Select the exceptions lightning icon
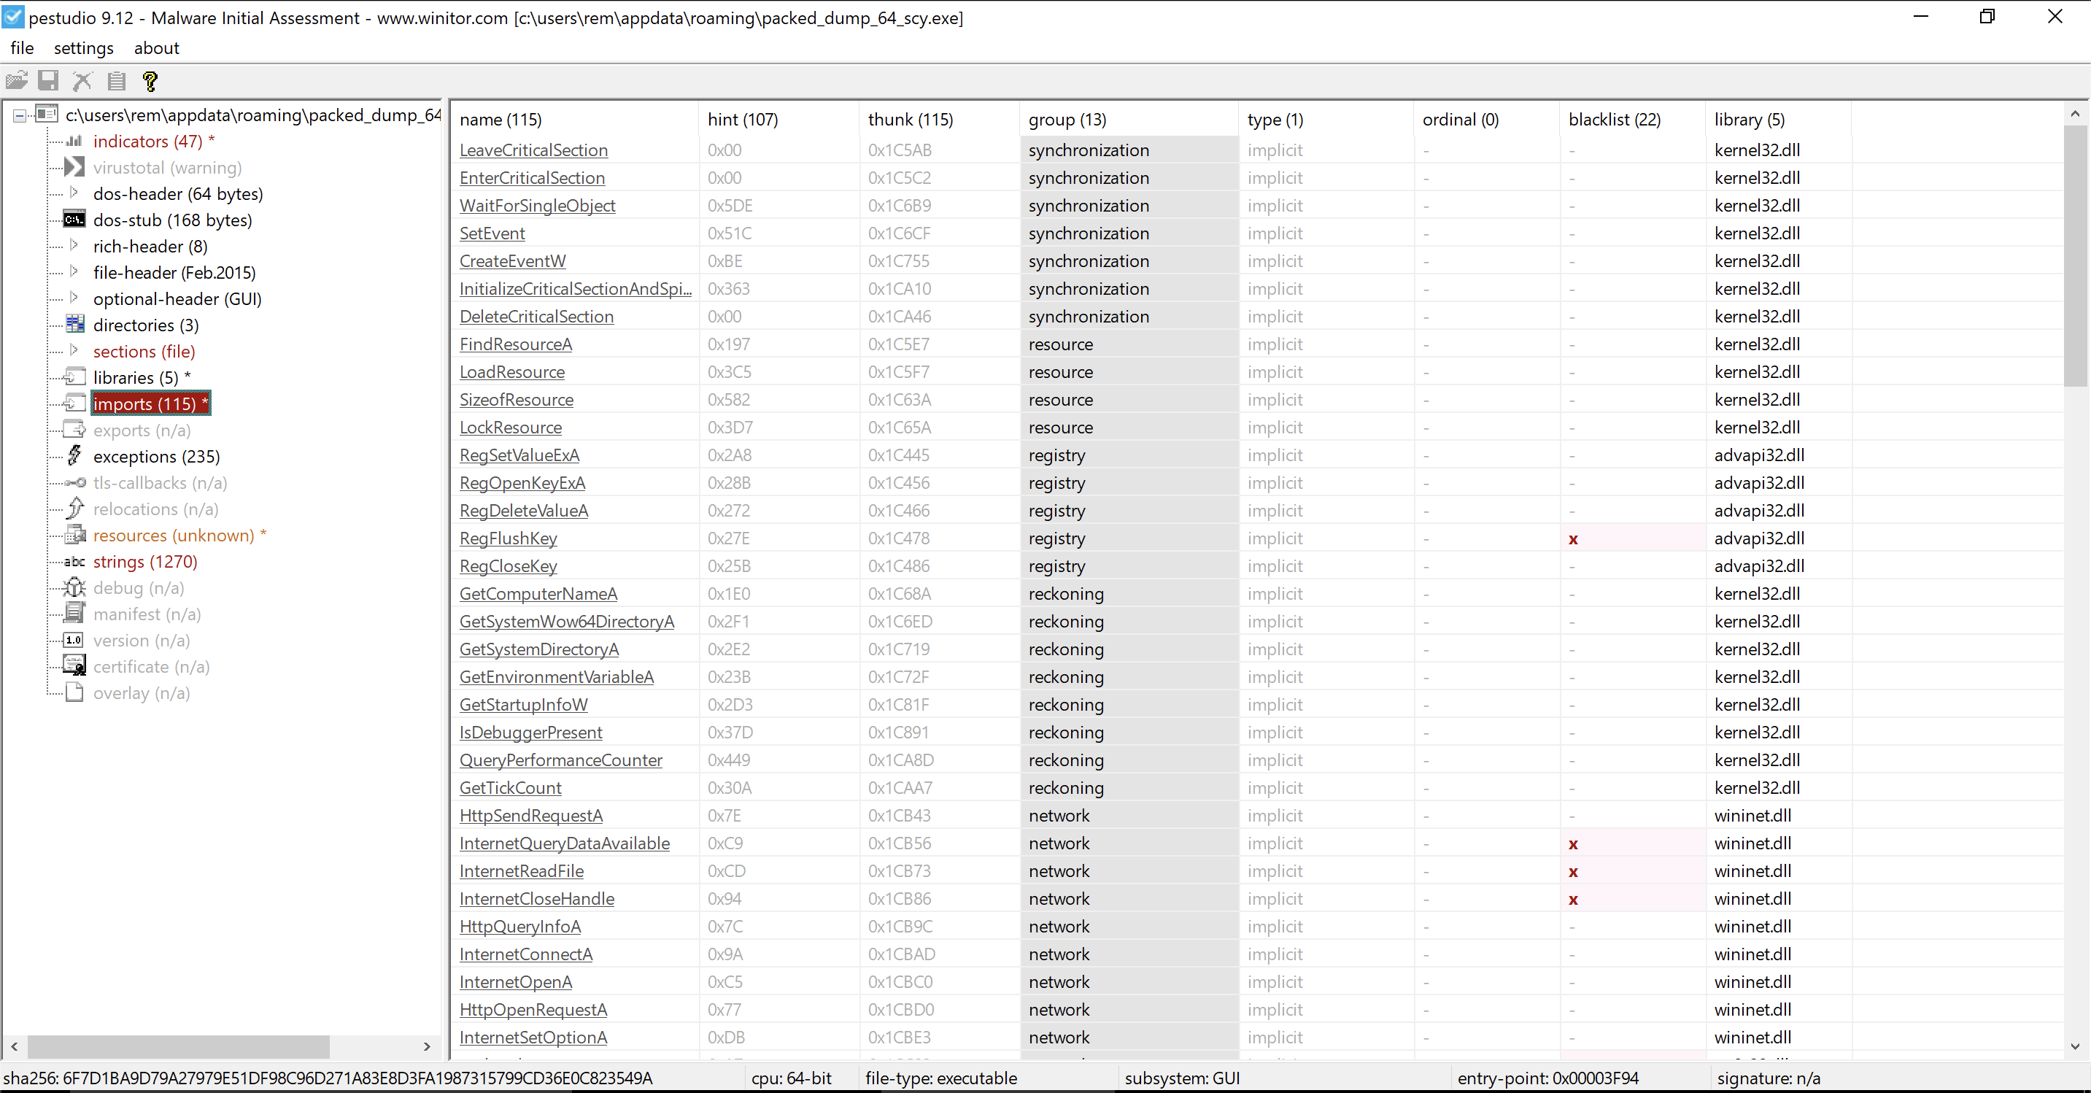 point(74,455)
